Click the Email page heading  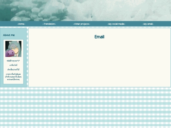(x=99, y=37)
